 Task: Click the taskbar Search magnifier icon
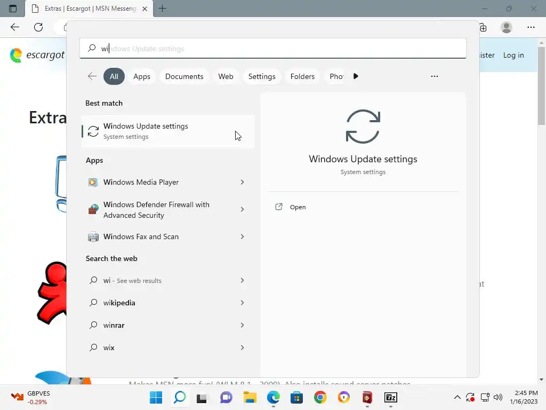pos(180,397)
